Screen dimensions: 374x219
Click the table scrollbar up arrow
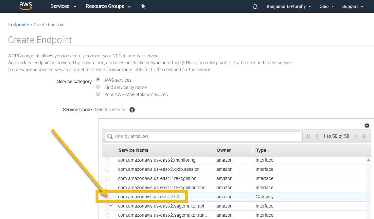(368, 160)
